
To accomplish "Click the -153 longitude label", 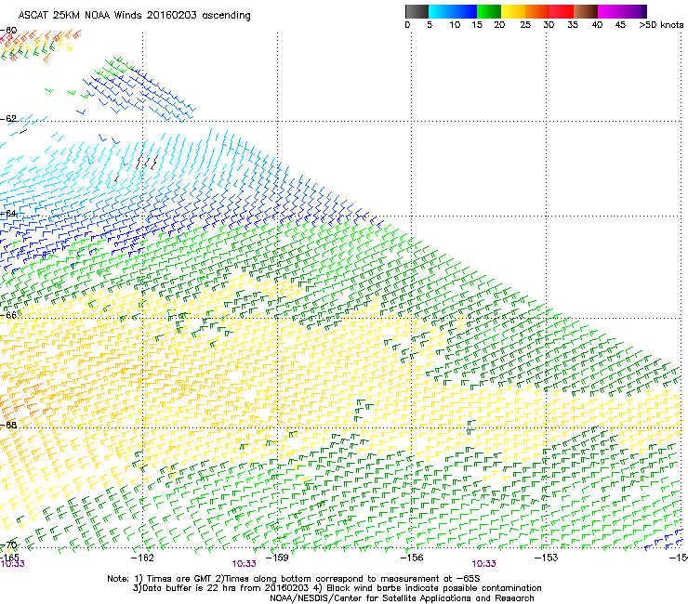I will [546, 558].
